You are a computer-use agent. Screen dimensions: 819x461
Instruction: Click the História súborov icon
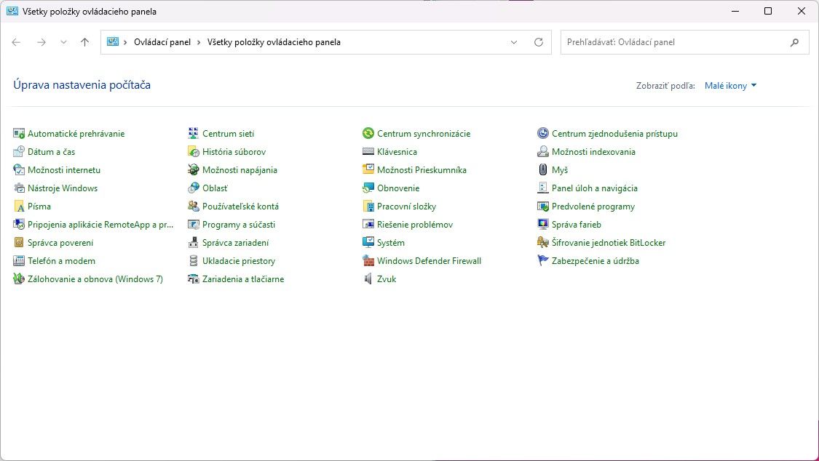[x=193, y=152]
